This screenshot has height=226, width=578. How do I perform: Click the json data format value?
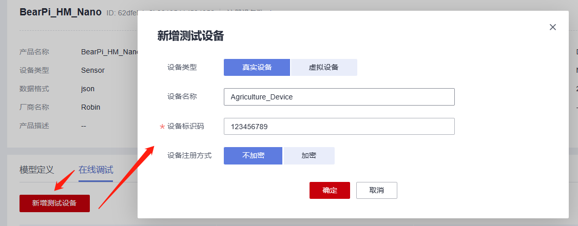(88, 89)
